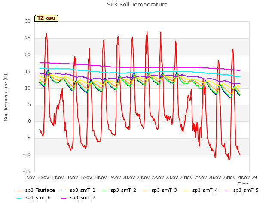Viewport: 275px width, 206px height.
Task: Toggle the sp3_smT_1 legend entry
Action: [78, 190]
